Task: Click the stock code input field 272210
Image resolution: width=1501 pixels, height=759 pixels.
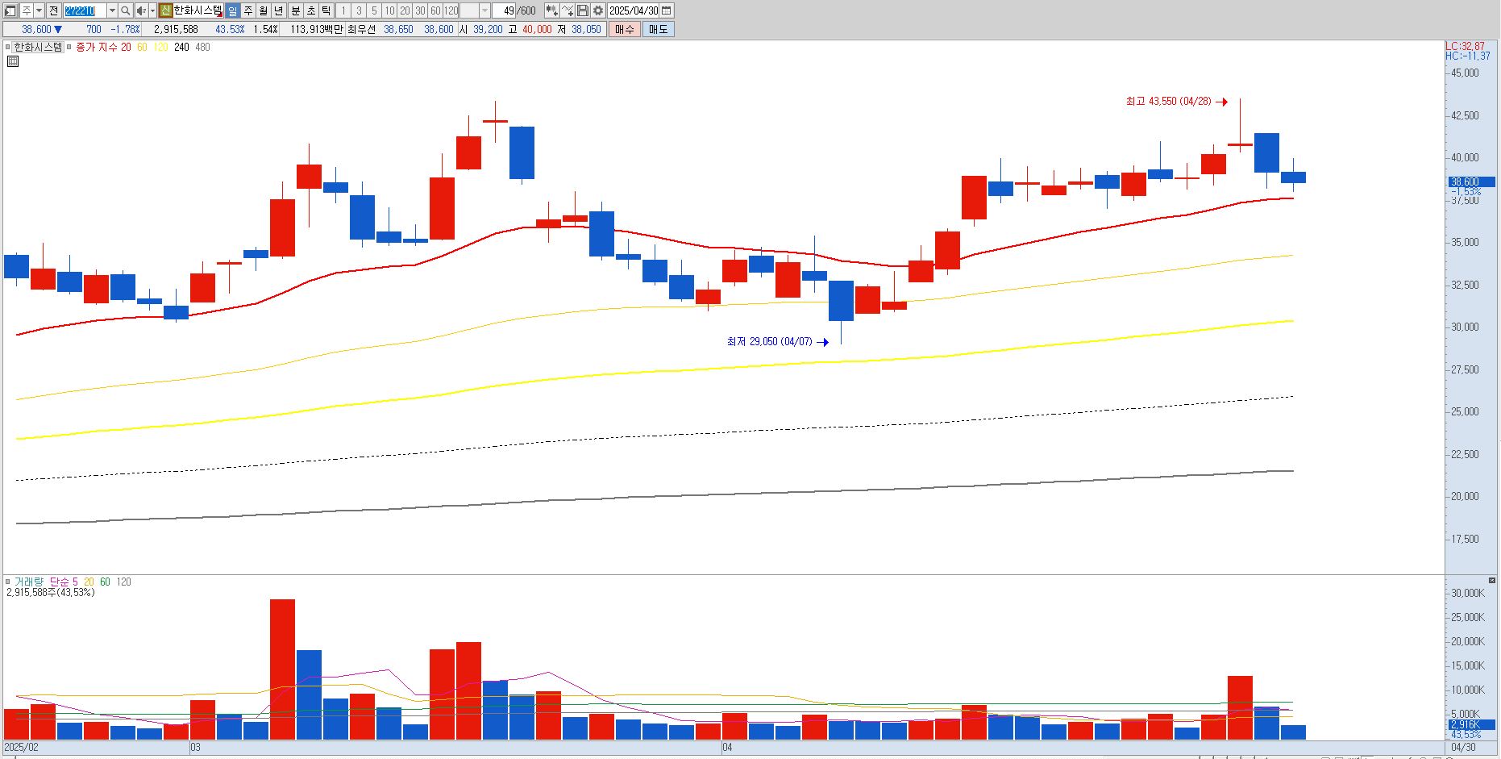Action: [x=85, y=10]
